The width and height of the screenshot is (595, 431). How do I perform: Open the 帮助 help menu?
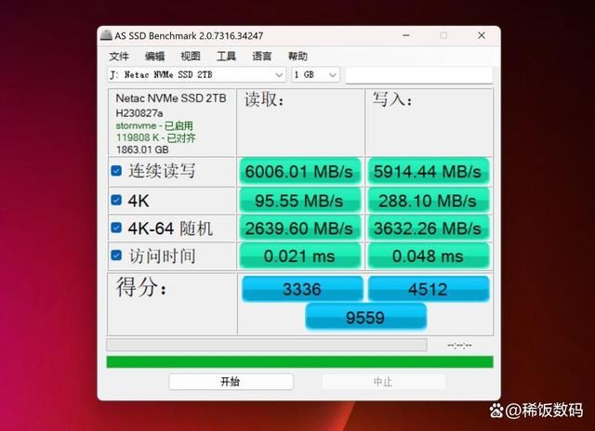pyautogui.click(x=297, y=57)
